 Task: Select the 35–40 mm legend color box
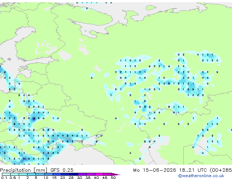91,174
